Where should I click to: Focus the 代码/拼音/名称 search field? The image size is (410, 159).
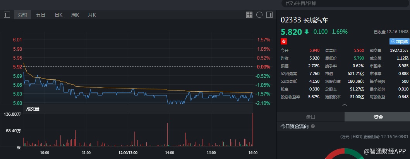(345, 3)
